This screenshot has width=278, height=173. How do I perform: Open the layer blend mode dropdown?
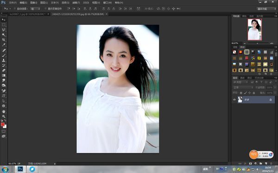coord(243,87)
